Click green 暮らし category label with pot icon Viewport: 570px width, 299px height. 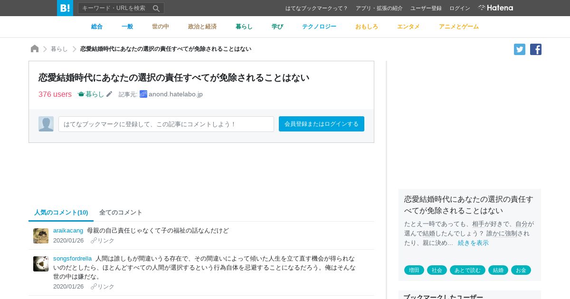pyautogui.click(x=91, y=94)
